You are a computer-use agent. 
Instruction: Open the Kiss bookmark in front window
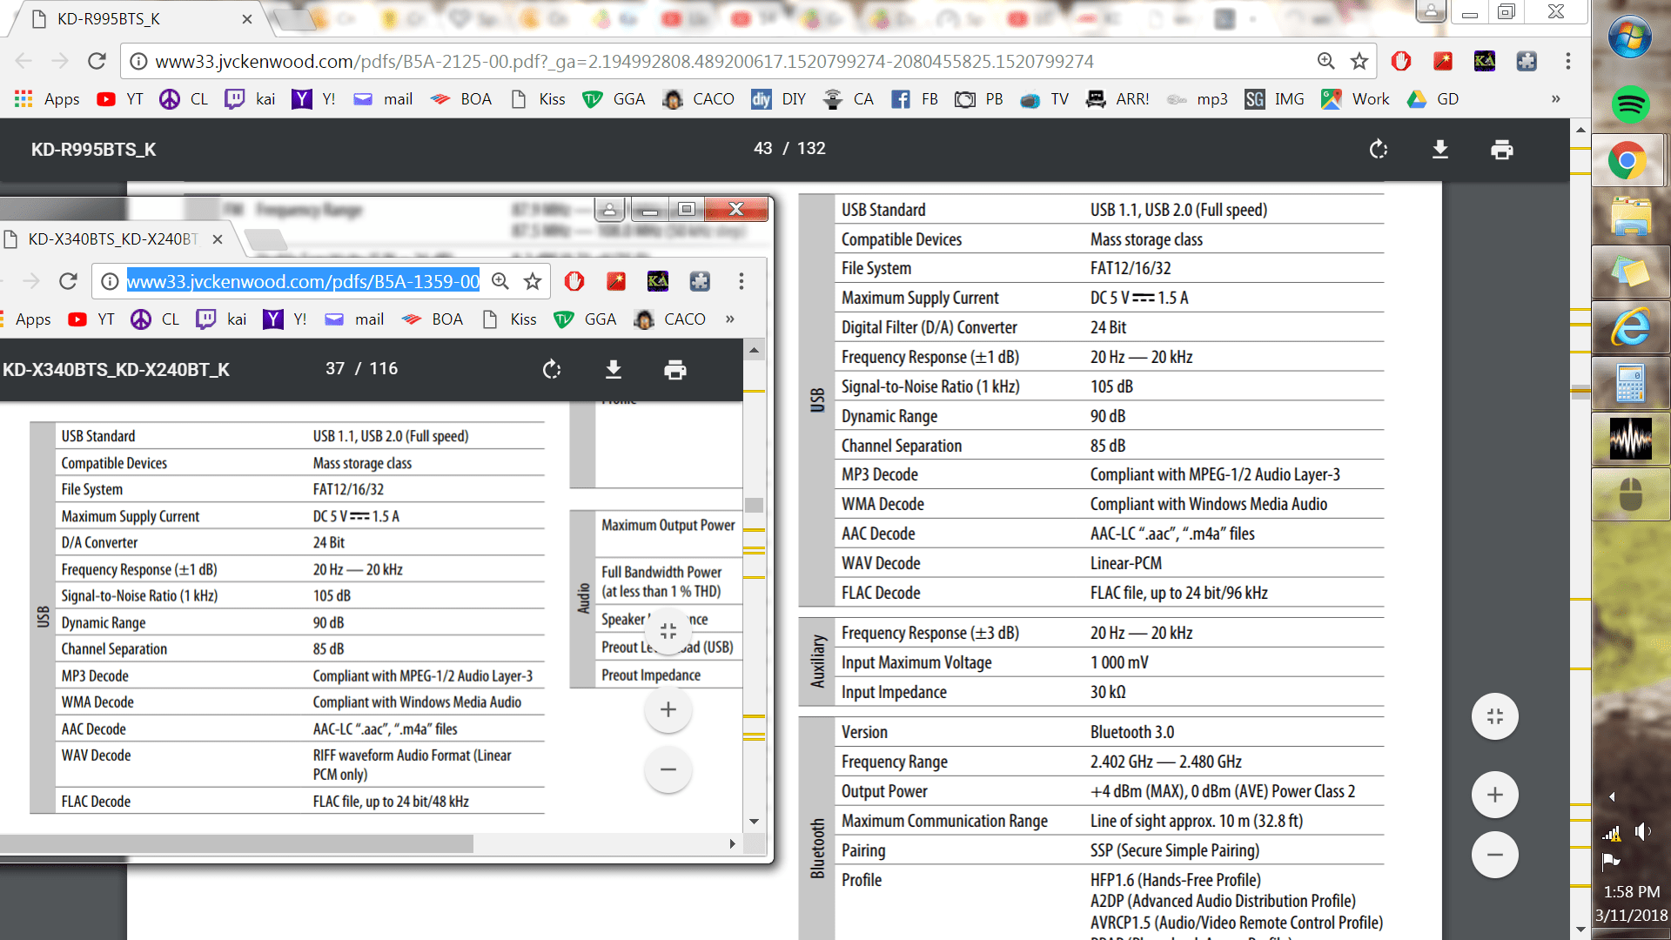(x=510, y=319)
